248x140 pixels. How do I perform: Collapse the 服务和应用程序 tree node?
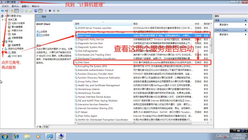[3, 49]
